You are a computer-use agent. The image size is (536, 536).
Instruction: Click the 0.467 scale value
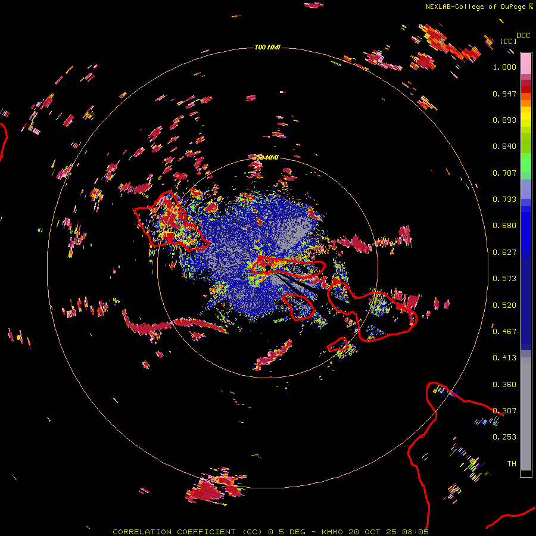pyautogui.click(x=504, y=332)
